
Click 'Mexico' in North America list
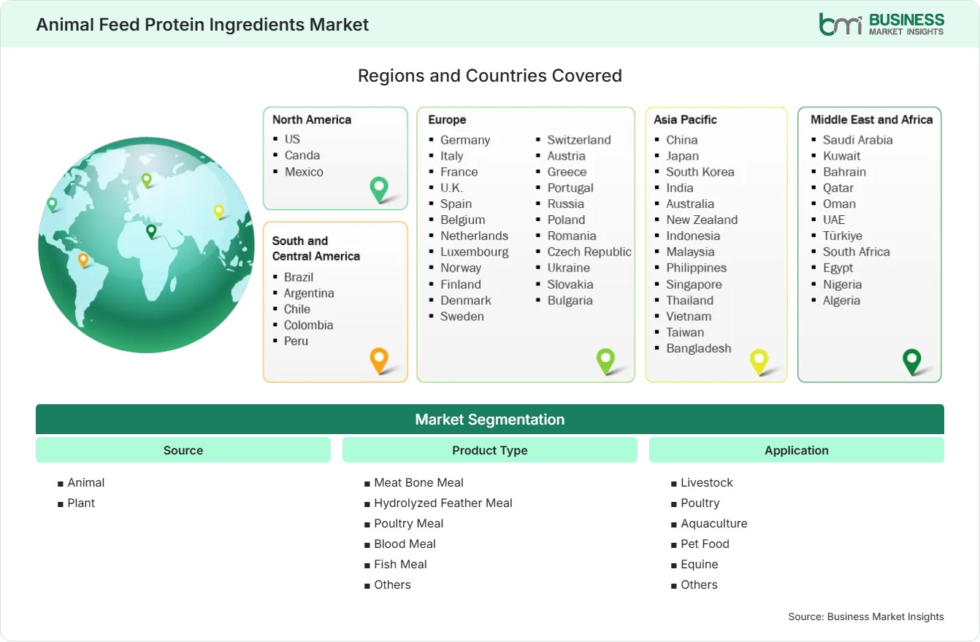(304, 171)
